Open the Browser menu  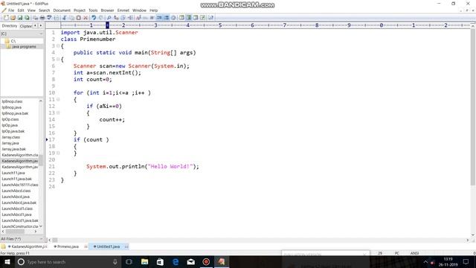[107, 10]
